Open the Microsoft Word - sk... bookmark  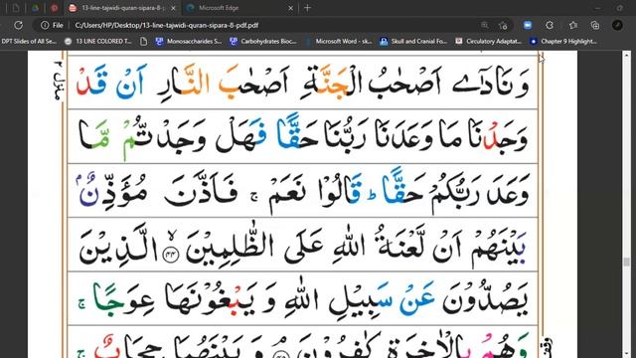[x=338, y=41]
